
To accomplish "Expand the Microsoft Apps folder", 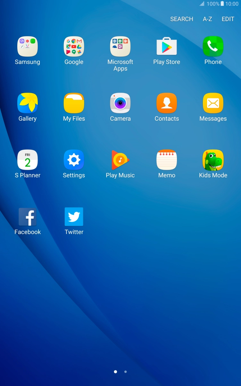I will pyautogui.click(x=120, y=47).
